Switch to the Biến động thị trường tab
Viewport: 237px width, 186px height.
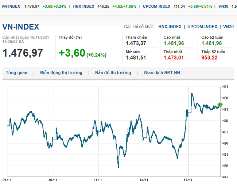[x=61, y=73]
